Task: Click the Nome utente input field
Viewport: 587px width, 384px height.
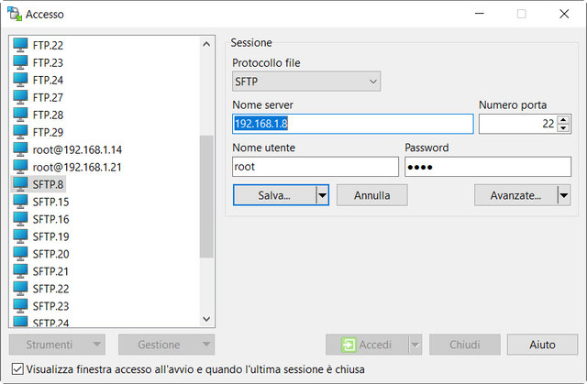Action: tap(316, 168)
